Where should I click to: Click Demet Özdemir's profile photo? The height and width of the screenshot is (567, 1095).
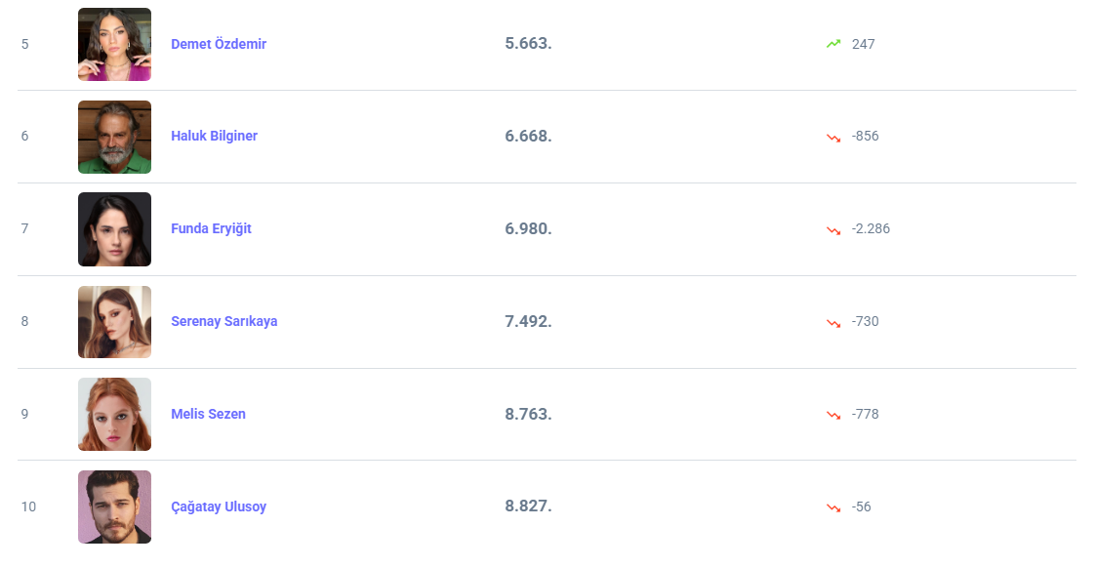(x=114, y=45)
